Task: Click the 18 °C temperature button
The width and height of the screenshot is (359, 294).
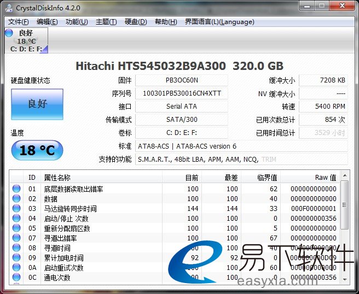Action: pos(37,150)
